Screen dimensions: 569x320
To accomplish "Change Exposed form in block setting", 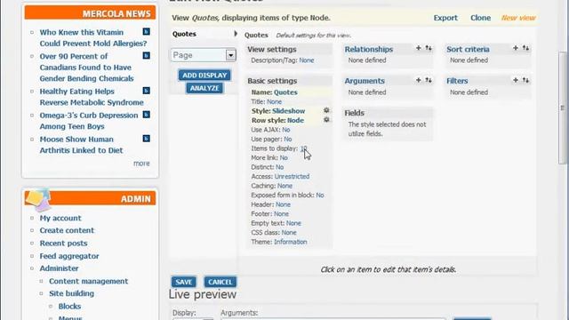I will (320, 196).
